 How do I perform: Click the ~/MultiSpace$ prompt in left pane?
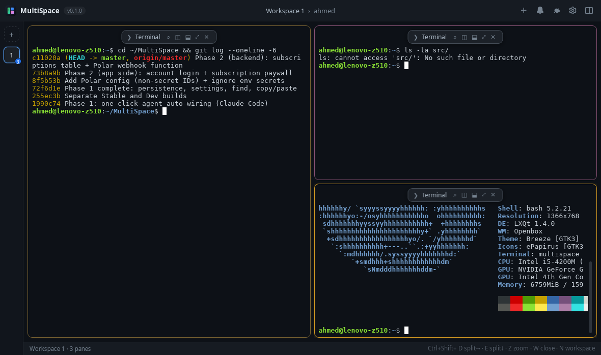coord(131,111)
